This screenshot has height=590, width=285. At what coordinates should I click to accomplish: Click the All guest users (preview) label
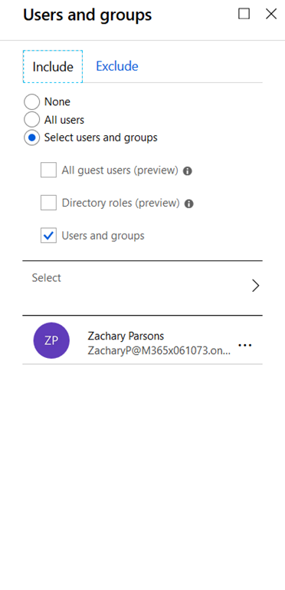click(120, 171)
